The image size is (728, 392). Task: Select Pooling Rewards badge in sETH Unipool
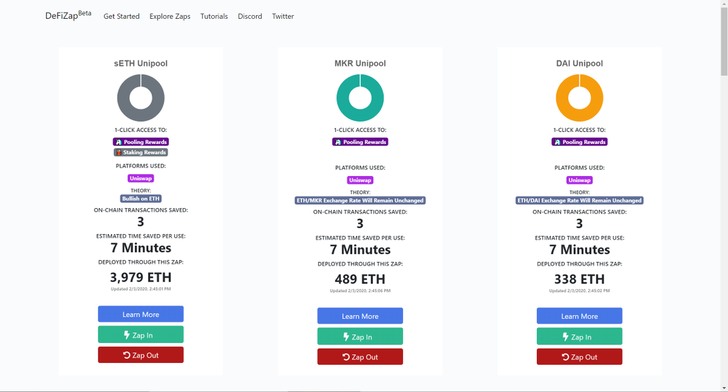point(141,142)
